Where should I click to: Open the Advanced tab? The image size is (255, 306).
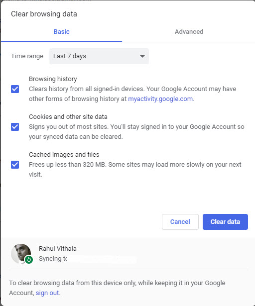[x=189, y=32]
